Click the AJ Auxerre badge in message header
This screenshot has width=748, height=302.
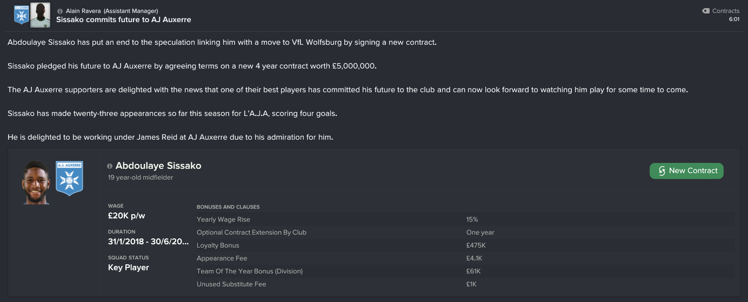pyautogui.click(x=21, y=15)
